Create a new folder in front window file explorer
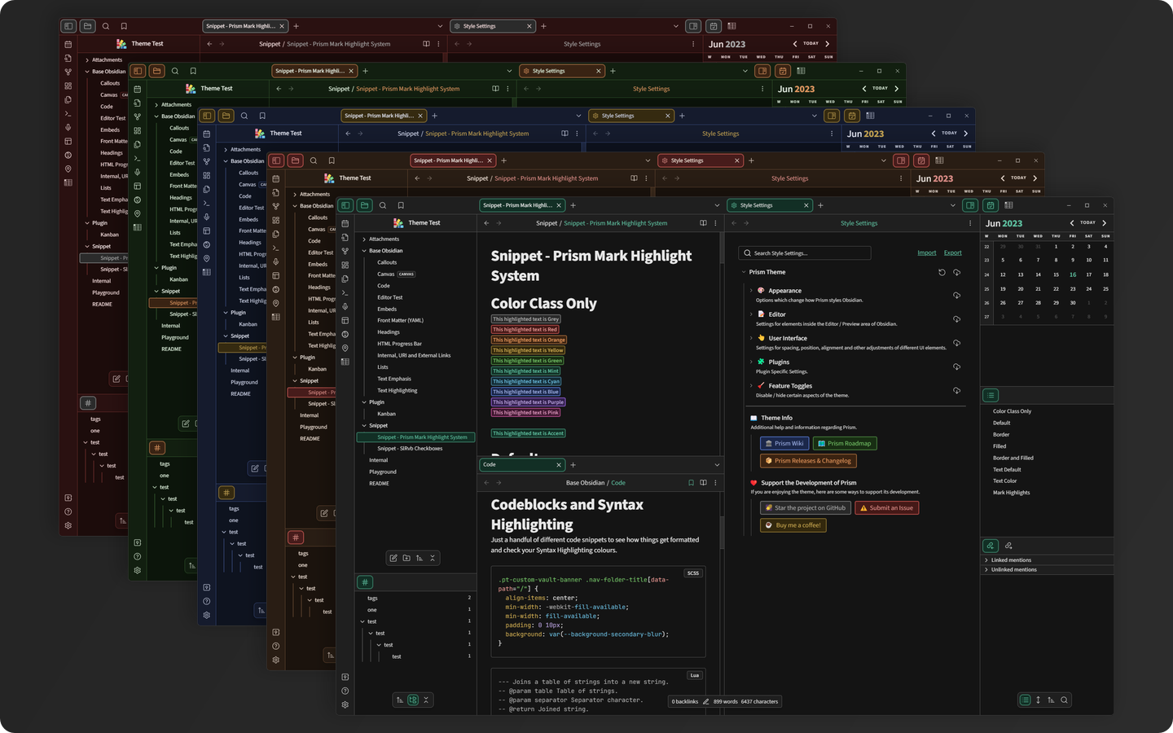The image size is (1173, 733). (406, 558)
